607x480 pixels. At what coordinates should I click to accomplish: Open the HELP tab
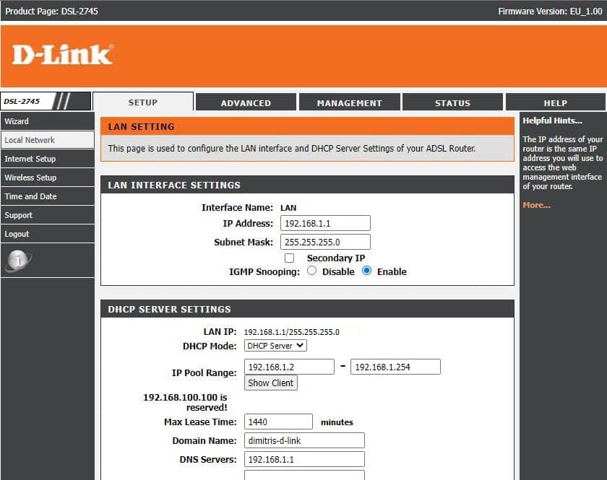555,102
